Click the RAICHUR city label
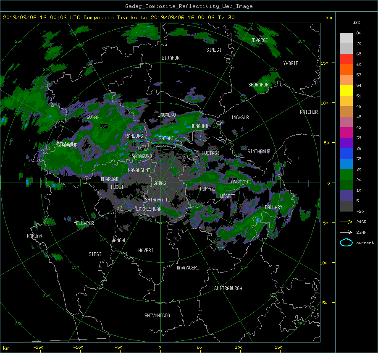Image resolution: width=378 pixels, height=353 pixels. (x=309, y=112)
